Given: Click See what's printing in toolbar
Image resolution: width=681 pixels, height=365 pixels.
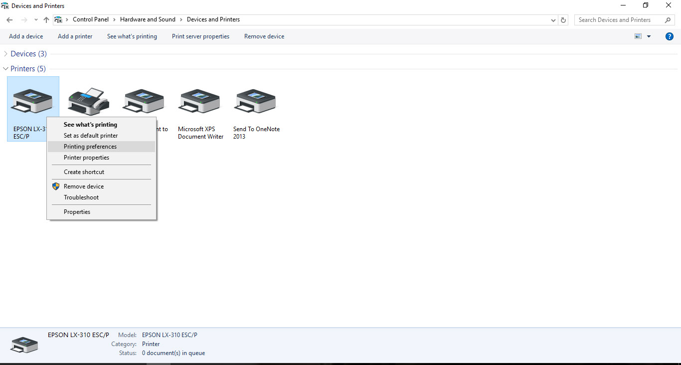Looking at the screenshot, I should tap(132, 36).
